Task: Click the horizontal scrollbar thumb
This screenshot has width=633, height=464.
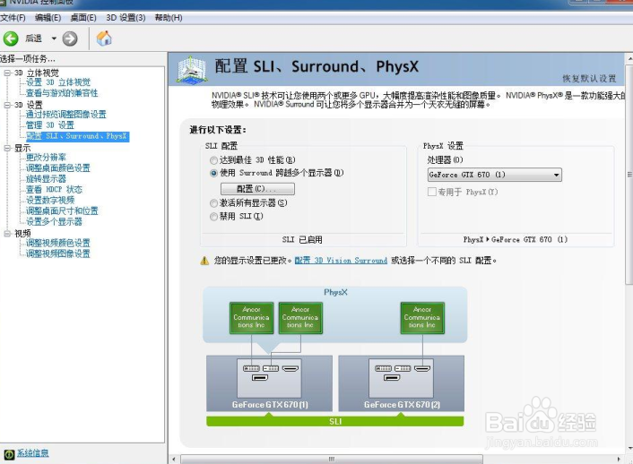Action: pos(332,460)
